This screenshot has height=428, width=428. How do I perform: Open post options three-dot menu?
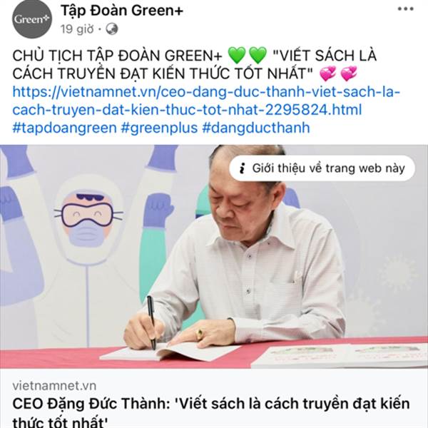tap(405, 9)
